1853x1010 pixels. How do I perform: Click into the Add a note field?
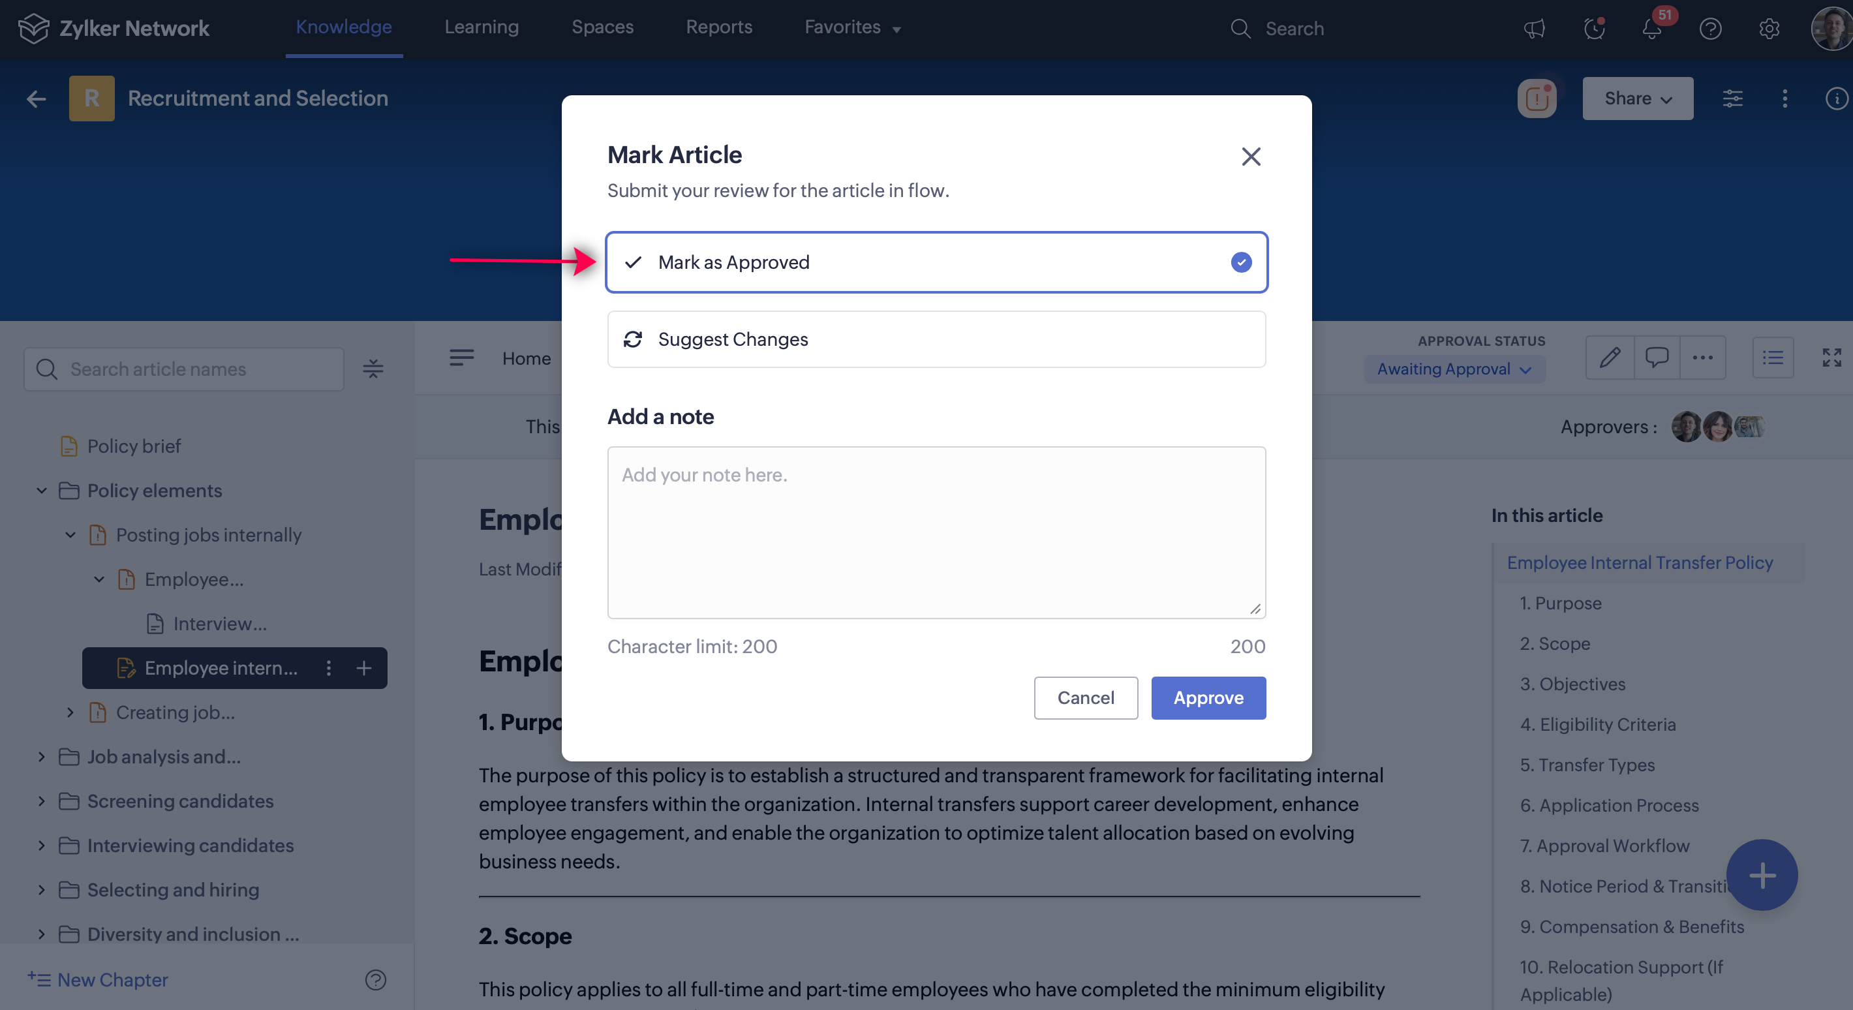[x=936, y=532]
